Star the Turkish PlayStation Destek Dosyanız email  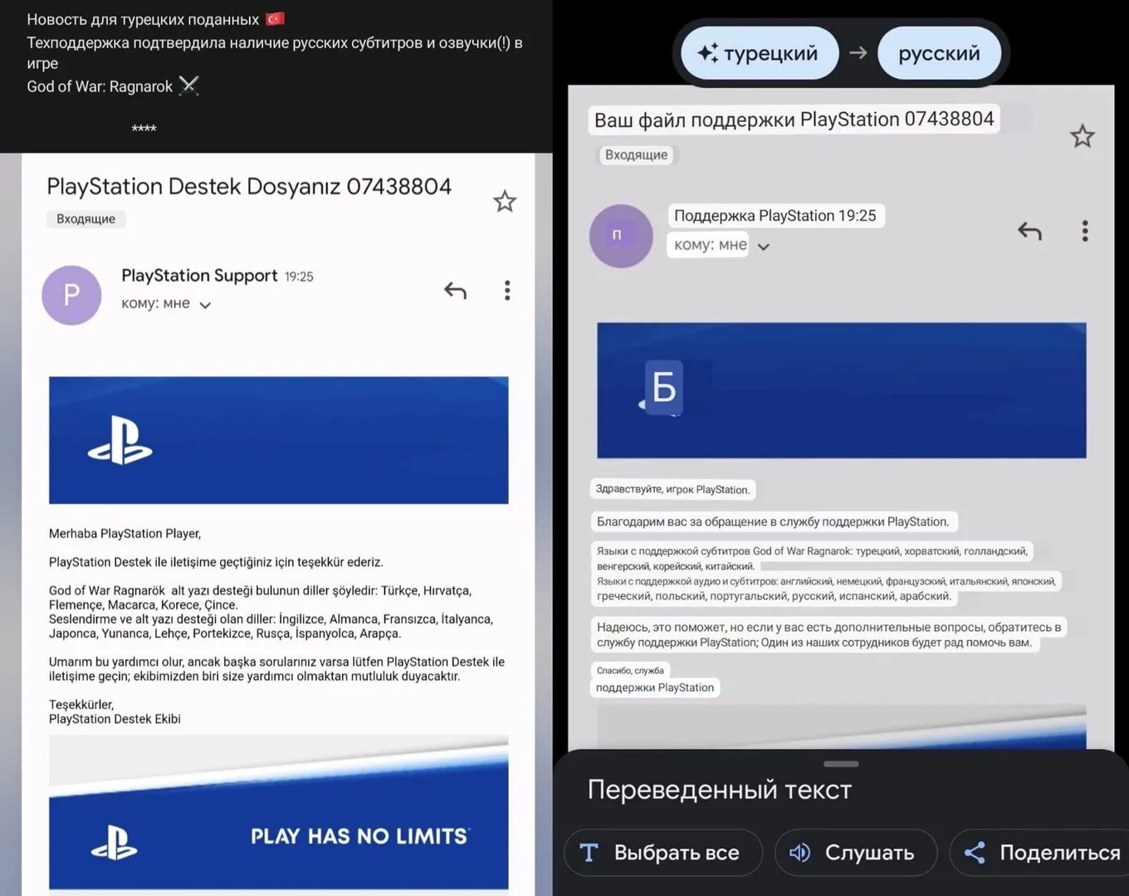(x=505, y=201)
